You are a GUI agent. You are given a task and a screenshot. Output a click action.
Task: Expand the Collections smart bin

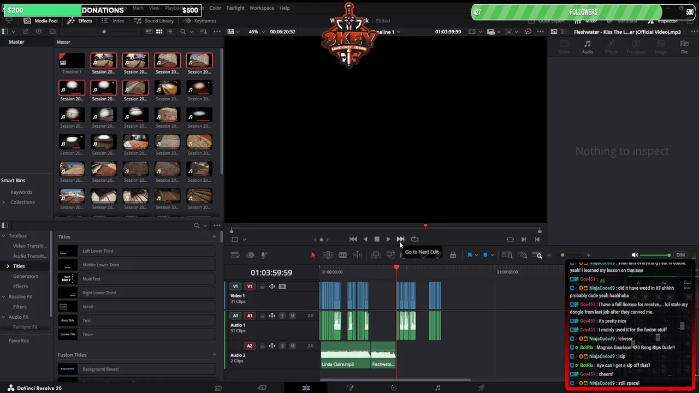coord(3,202)
